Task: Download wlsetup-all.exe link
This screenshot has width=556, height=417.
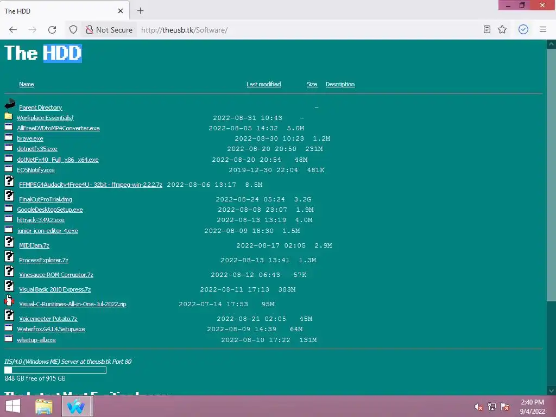Action: tap(36, 340)
